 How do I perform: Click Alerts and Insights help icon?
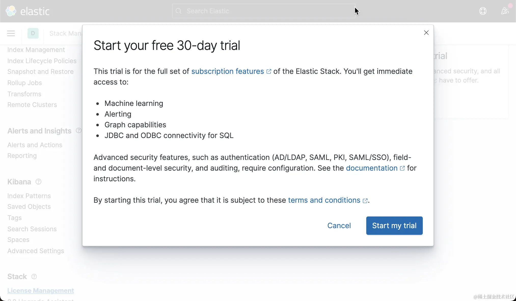[x=78, y=131]
